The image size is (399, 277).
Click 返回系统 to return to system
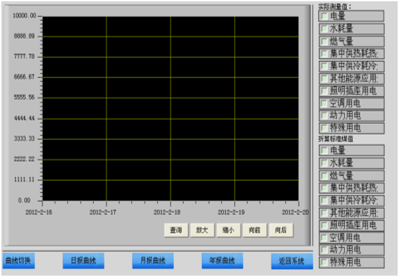coord(292,260)
